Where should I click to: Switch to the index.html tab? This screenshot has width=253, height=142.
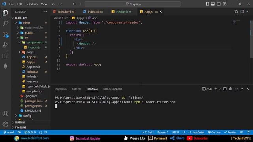tap(64, 11)
